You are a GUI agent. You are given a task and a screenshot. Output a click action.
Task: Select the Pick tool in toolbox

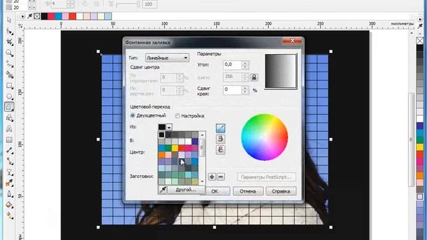click(9, 20)
